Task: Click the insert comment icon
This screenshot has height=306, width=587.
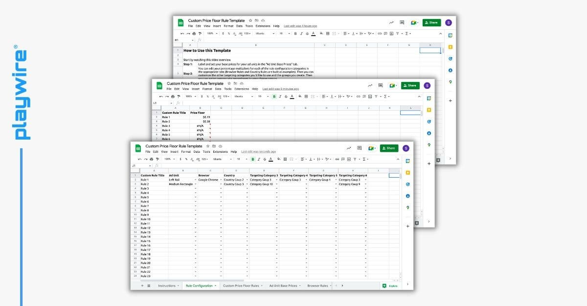Action: 342,158
